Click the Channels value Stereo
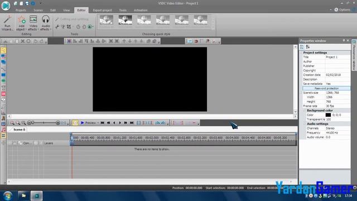The width and height of the screenshot is (357, 201). (330, 128)
